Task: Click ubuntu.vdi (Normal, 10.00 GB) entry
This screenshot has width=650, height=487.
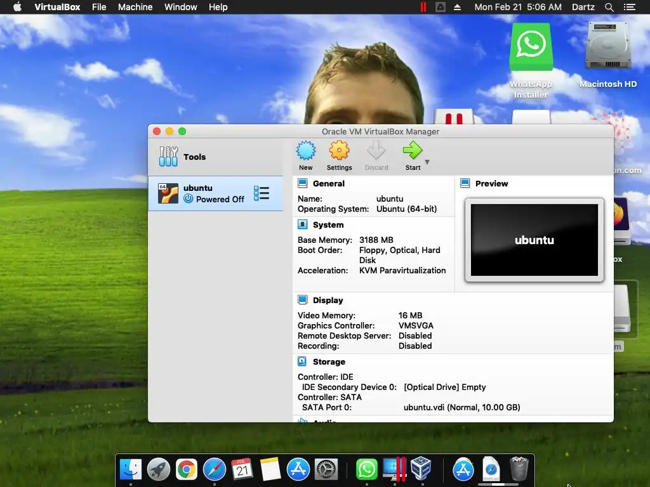Action: 462,408
